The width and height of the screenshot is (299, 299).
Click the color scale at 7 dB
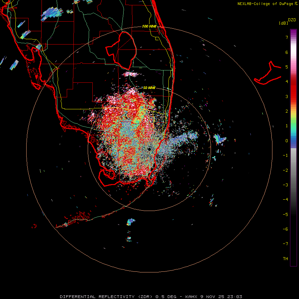tap(293, 37)
